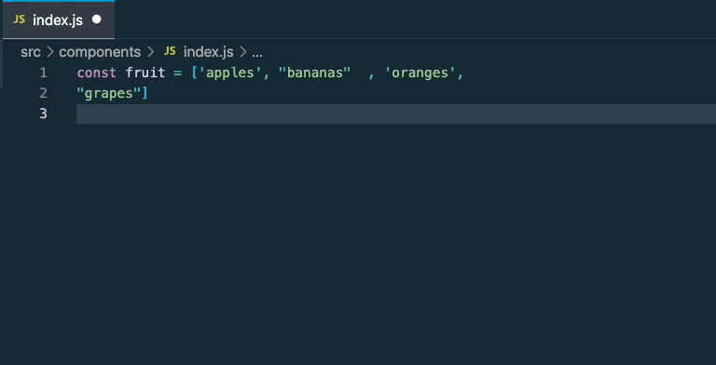Click index.js in the breadcrumb path

pos(208,52)
